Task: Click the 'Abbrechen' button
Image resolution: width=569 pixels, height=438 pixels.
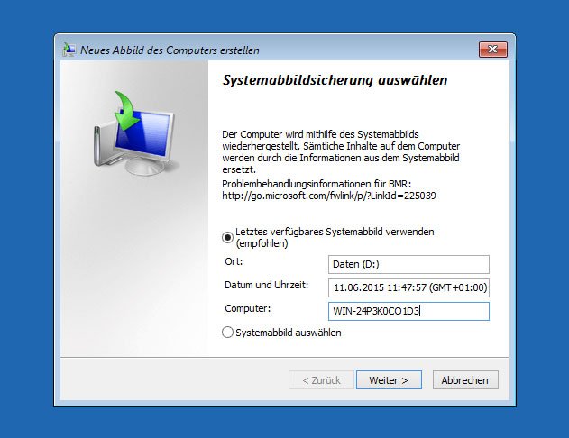Action: click(465, 380)
